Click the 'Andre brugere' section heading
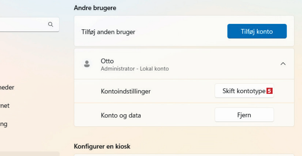302x156 pixels. pos(95,8)
